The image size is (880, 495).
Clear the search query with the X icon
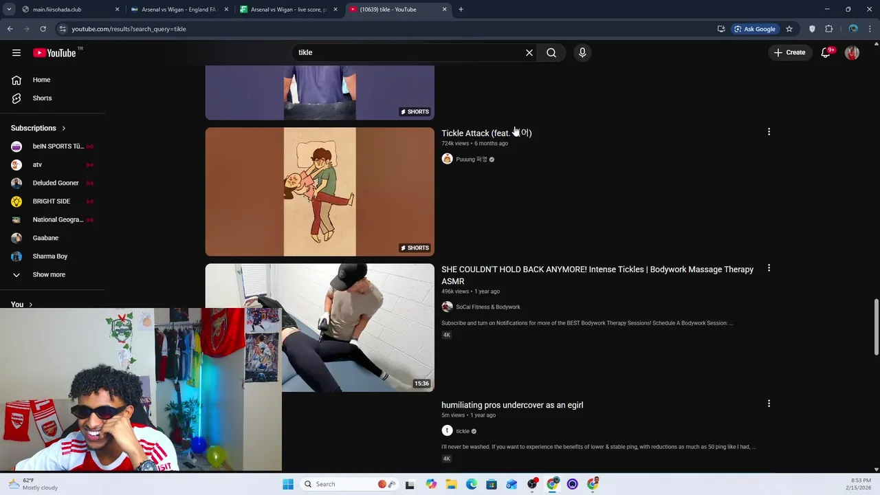529,52
